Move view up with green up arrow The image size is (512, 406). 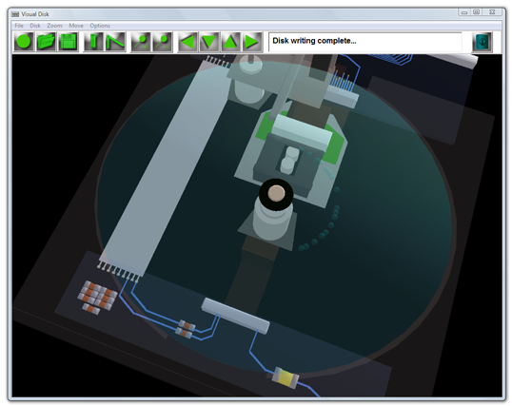click(231, 42)
